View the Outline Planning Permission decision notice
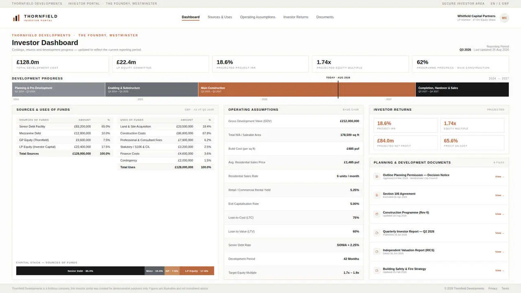This screenshot has height=293, width=521. click(499, 177)
